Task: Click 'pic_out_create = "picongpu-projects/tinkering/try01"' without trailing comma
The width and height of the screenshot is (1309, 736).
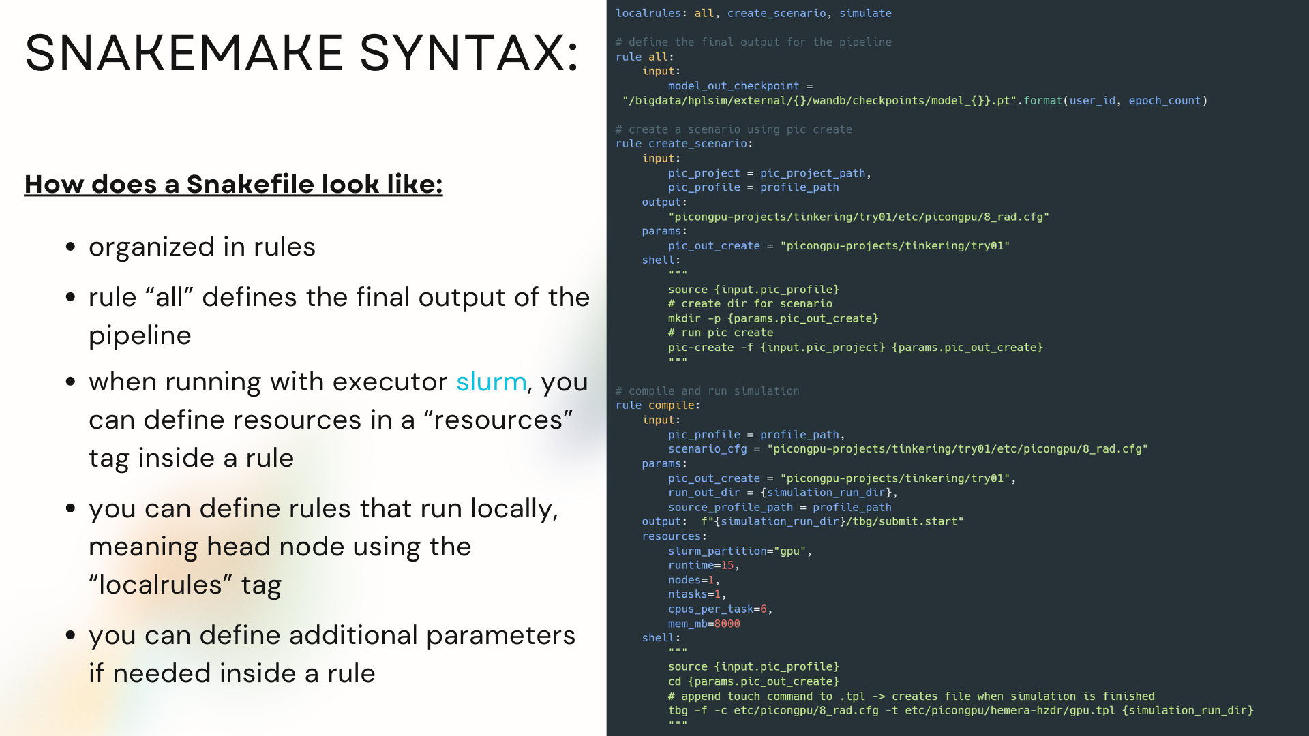Action: coord(839,245)
